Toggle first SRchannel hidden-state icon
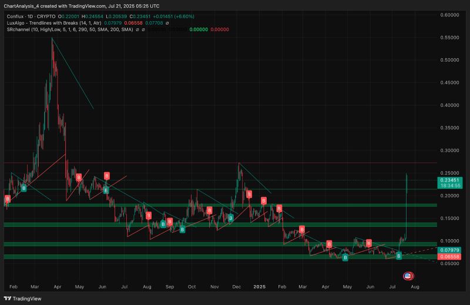Screen dimensions: 470x305 (x=137, y=30)
